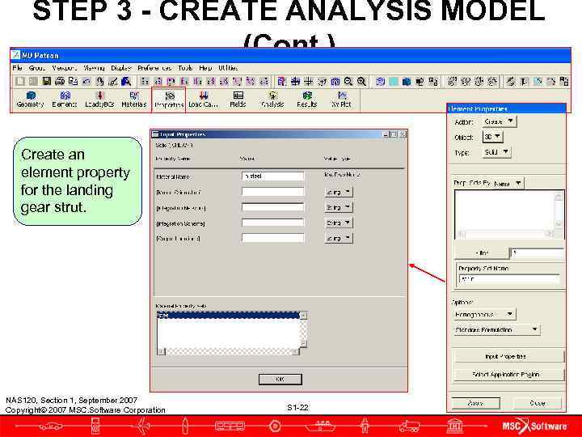This screenshot has height=437, width=582.
Task: Click the Master Orientation input field
Action: [273, 192]
